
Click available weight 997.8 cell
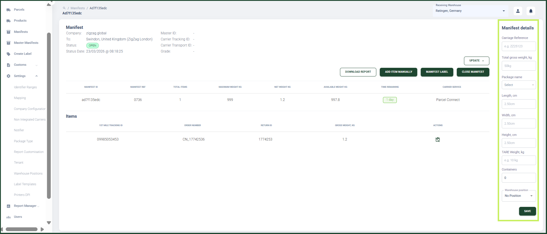click(x=335, y=100)
